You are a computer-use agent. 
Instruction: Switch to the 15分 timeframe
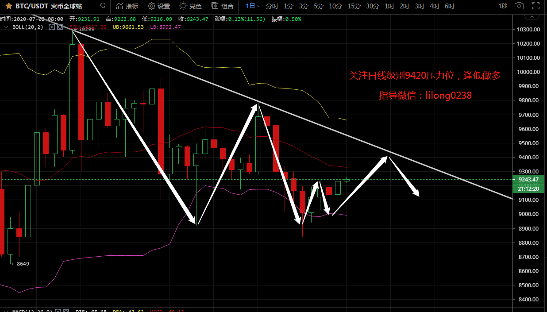354,6
